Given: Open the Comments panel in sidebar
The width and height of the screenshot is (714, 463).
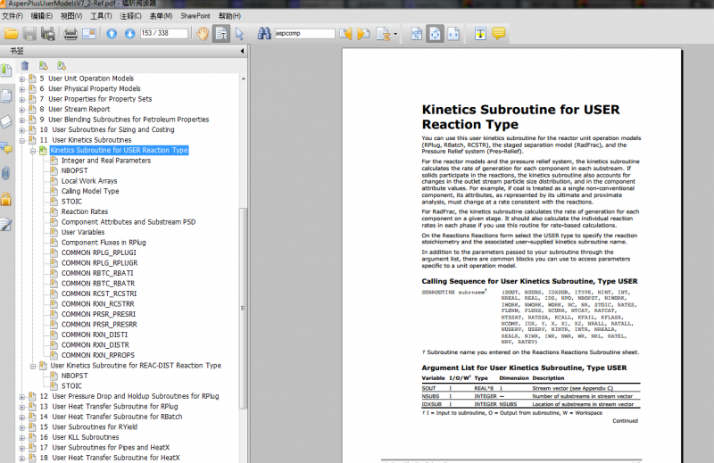Looking at the screenshot, I should pos(6,147).
